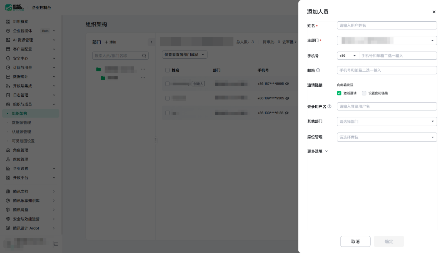The image size is (446, 253).
Task: Expand the 安全中心 chevron
Action: 54,58
